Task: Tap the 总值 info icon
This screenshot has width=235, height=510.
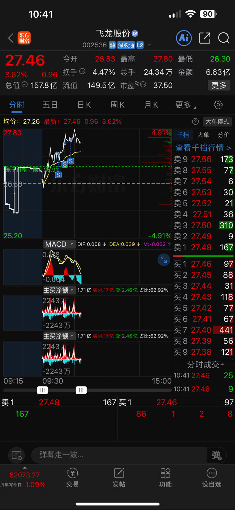Action: click(x=25, y=84)
